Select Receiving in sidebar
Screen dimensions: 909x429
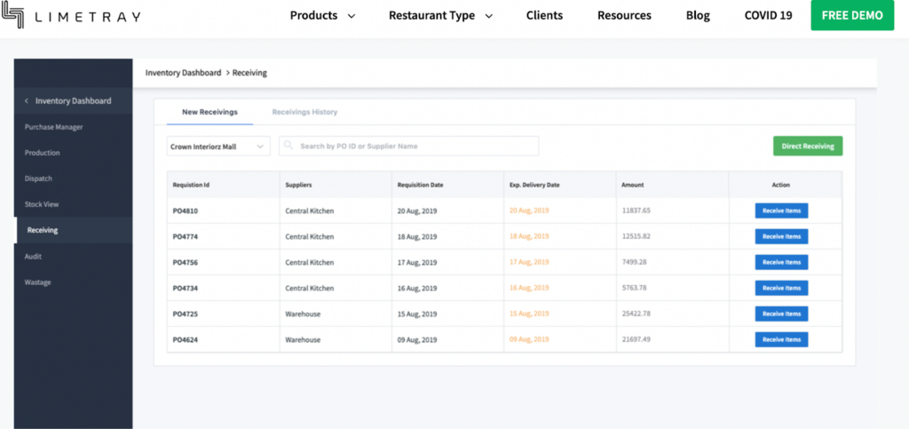tap(74, 230)
